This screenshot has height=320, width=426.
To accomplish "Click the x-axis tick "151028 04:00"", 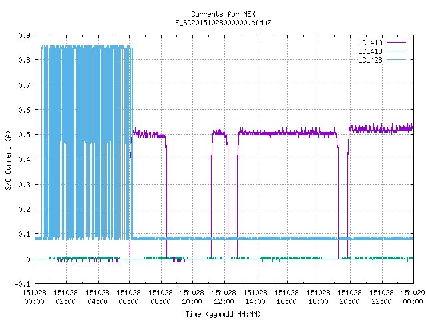I will point(97,297).
